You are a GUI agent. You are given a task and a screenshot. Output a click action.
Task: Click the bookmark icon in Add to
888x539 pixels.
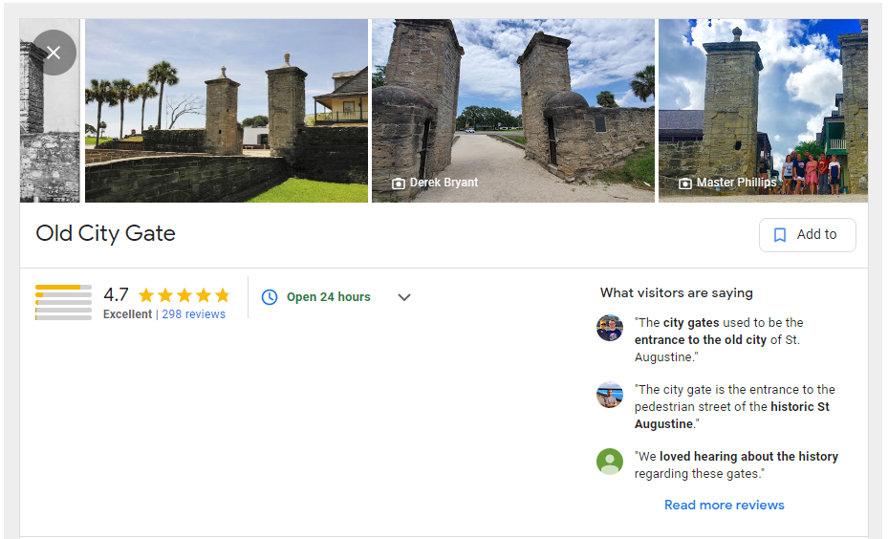[780, 235]
